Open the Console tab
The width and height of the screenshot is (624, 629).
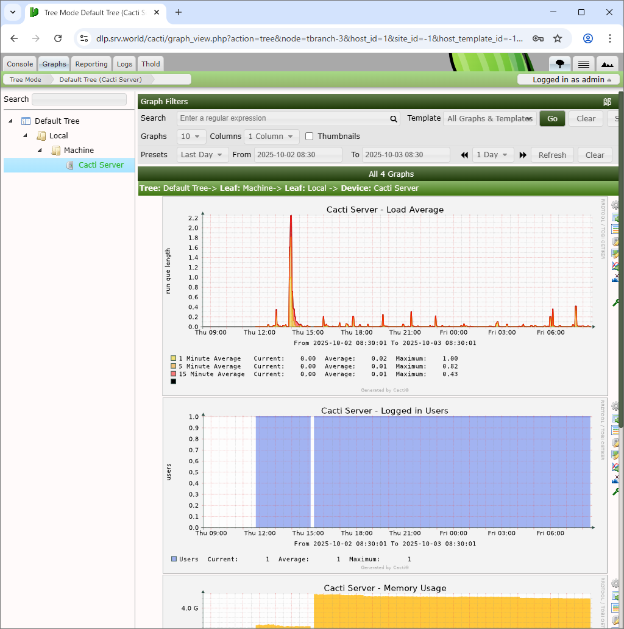20,64
